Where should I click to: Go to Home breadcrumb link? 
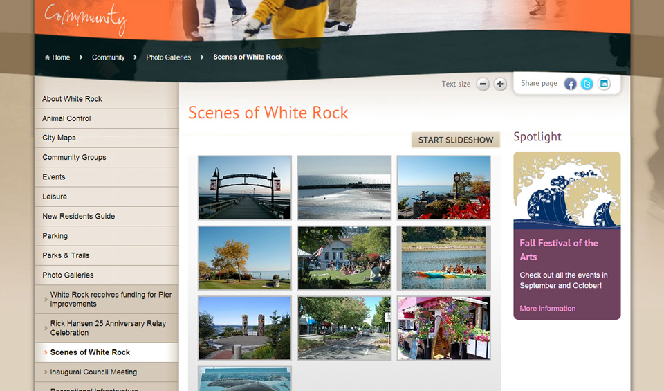point(57,57)
